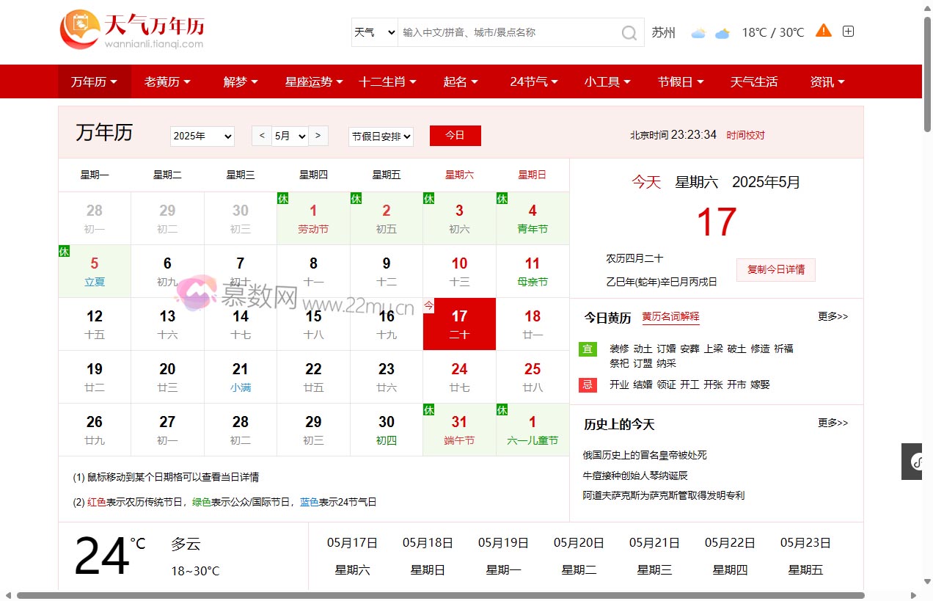This screenshot has height=601, width=933.
Task: Click the 时间校对 link
Action: click(745, 135)
